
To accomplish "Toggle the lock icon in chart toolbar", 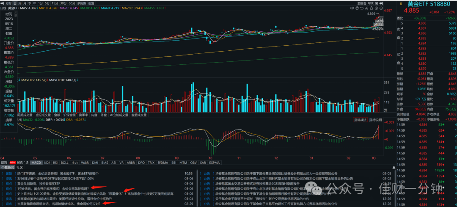I will [x=372, y=8].
